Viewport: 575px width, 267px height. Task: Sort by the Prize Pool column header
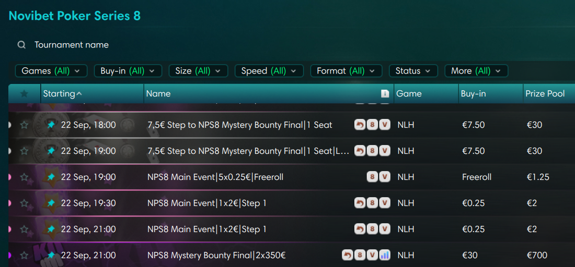coord(545,94)
